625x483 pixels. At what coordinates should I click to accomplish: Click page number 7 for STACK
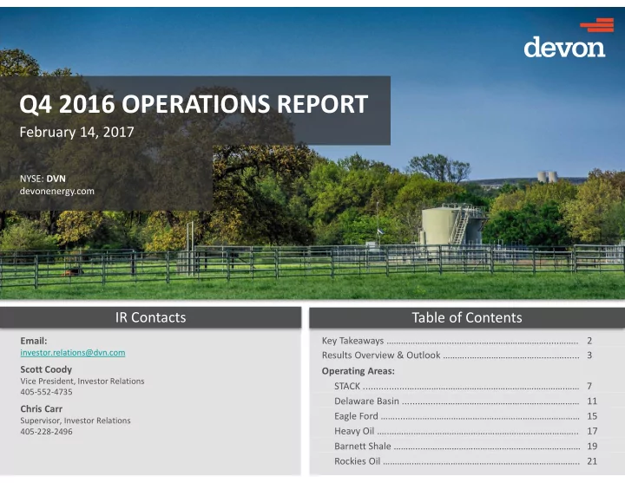(x=589, y=386)
